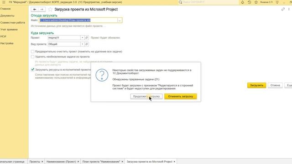Close the Загрузка проекта из Microsoft Project tab
This screenshot has height=164, width=292.
174,162
